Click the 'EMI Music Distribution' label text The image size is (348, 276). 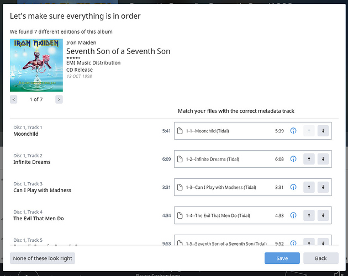click(x=93, y=63)
